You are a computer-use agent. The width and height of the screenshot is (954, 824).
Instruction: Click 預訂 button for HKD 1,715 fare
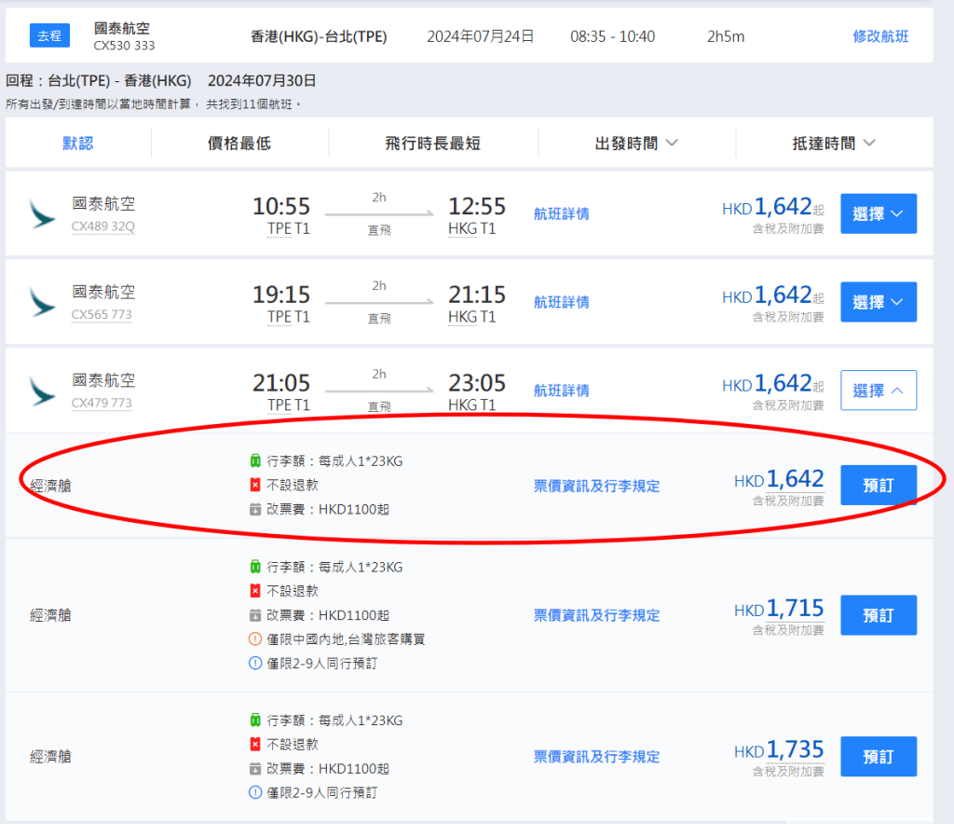pyautogui.click(x=878, y=615)
